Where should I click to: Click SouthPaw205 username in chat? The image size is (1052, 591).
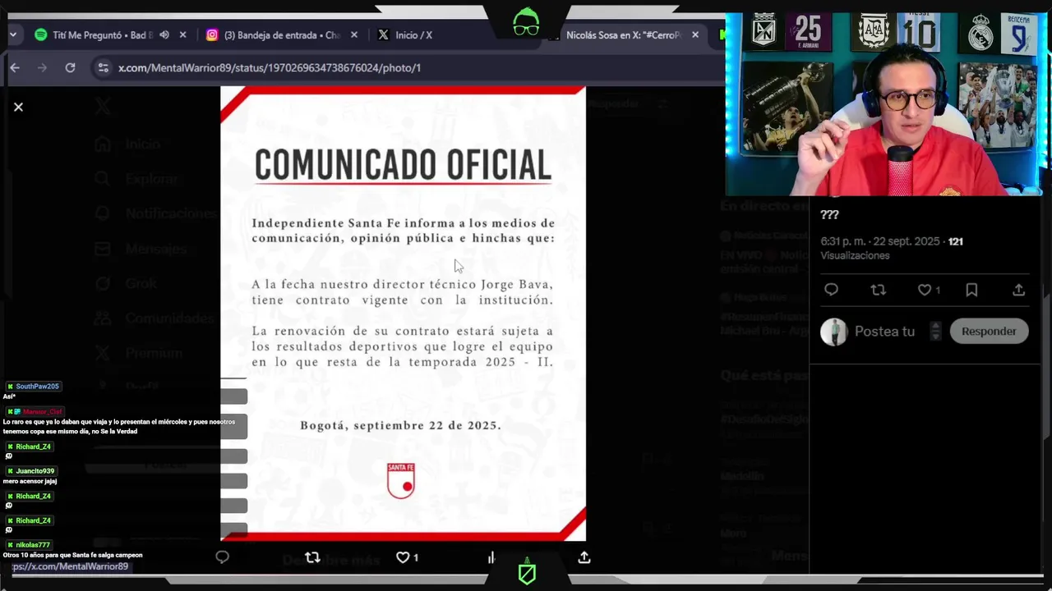(x=37, y=387)
